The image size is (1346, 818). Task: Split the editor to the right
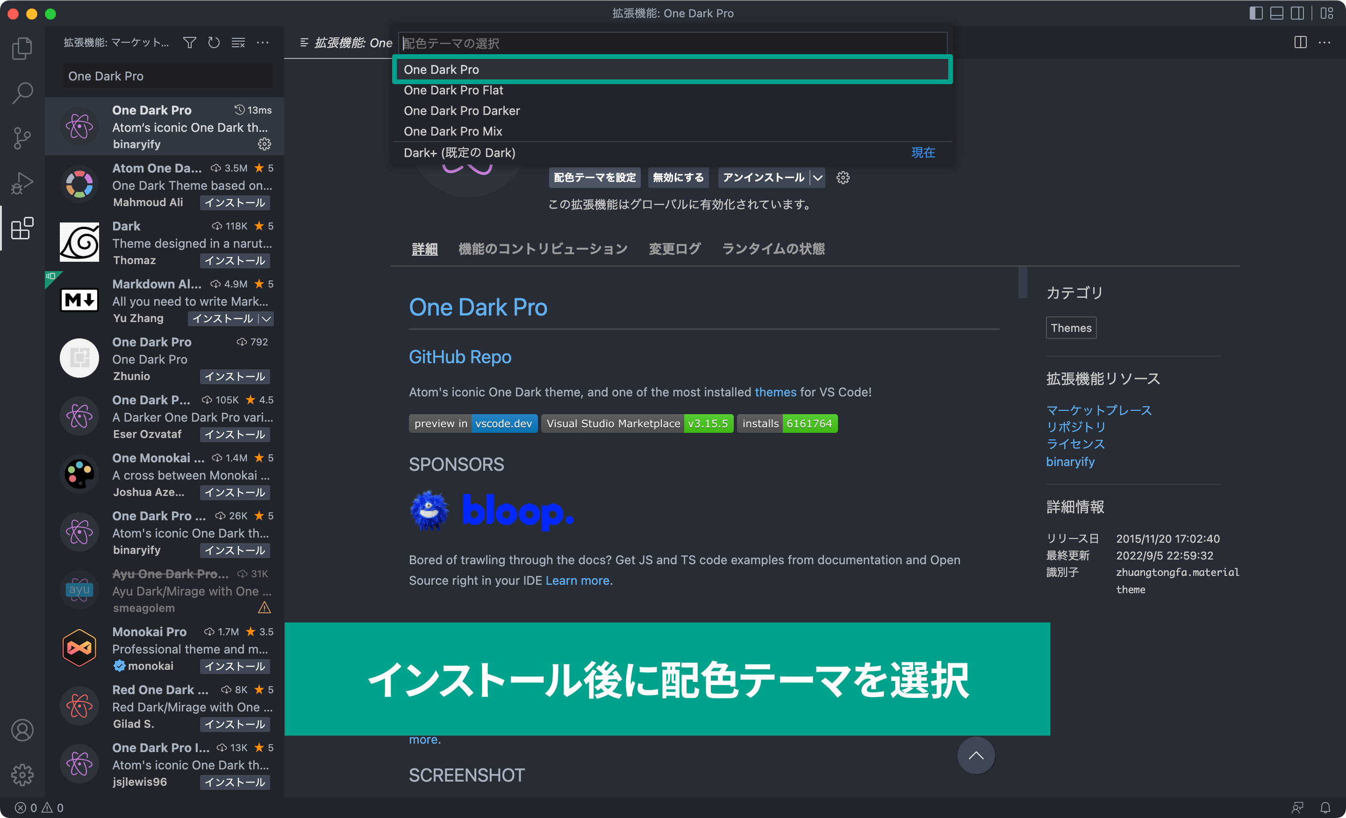[x=1300, y=43]
